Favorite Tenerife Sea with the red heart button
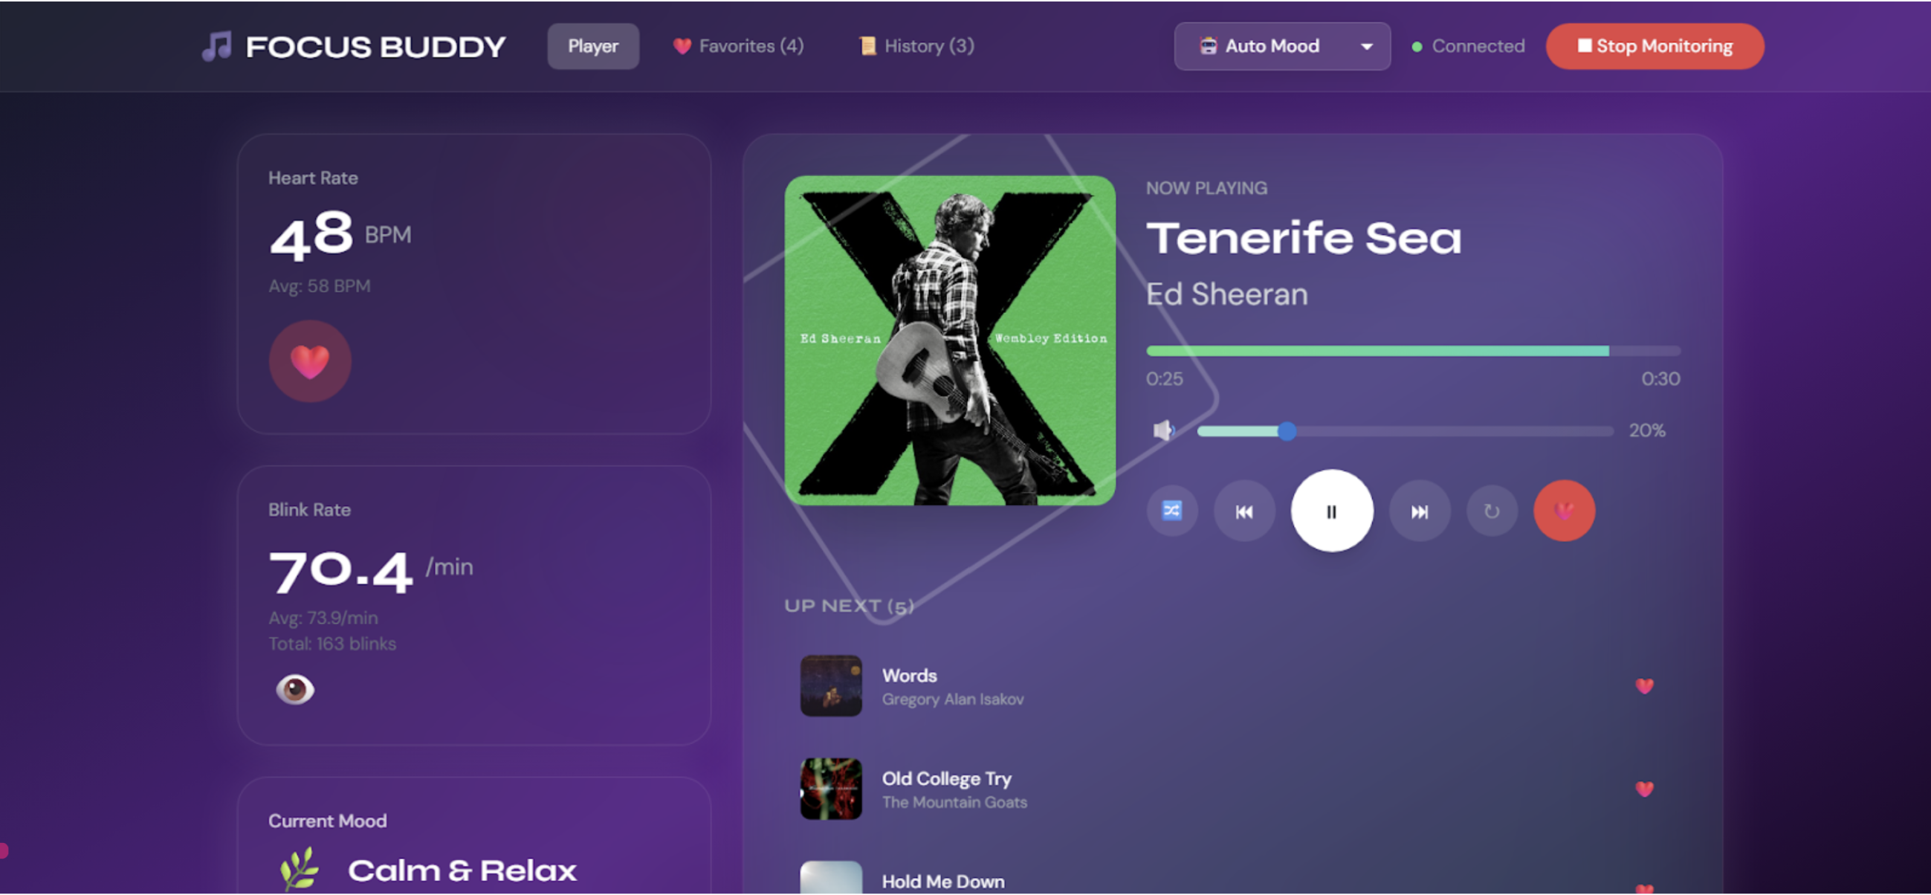This screenshot has width=1931, height=895. tap(1564, 511)
